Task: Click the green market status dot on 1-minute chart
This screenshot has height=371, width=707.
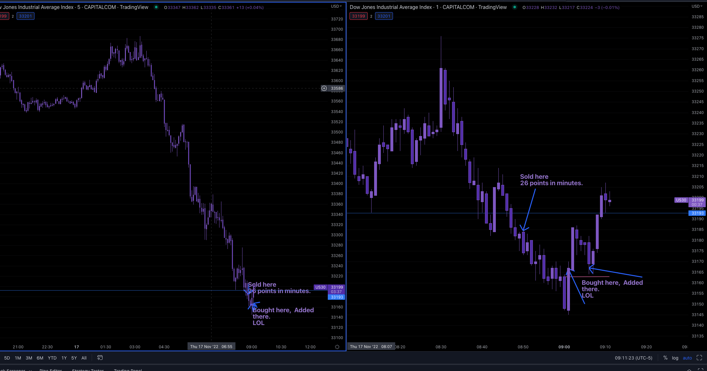Action: coord(514,6)
